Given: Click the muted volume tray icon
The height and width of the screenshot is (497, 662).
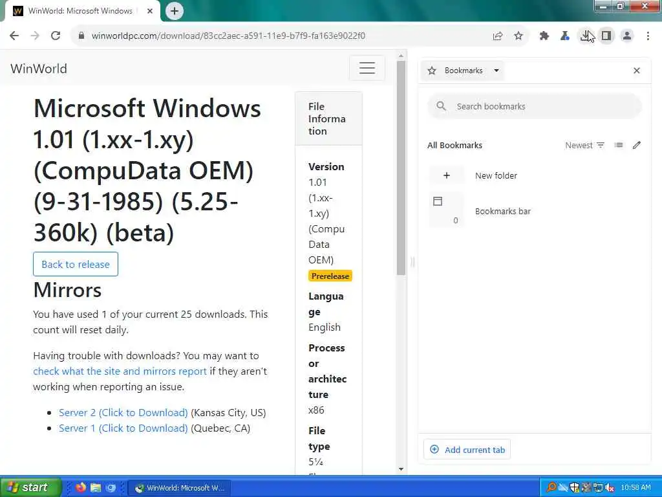Looking at the screenshot, I should (609, 488).
